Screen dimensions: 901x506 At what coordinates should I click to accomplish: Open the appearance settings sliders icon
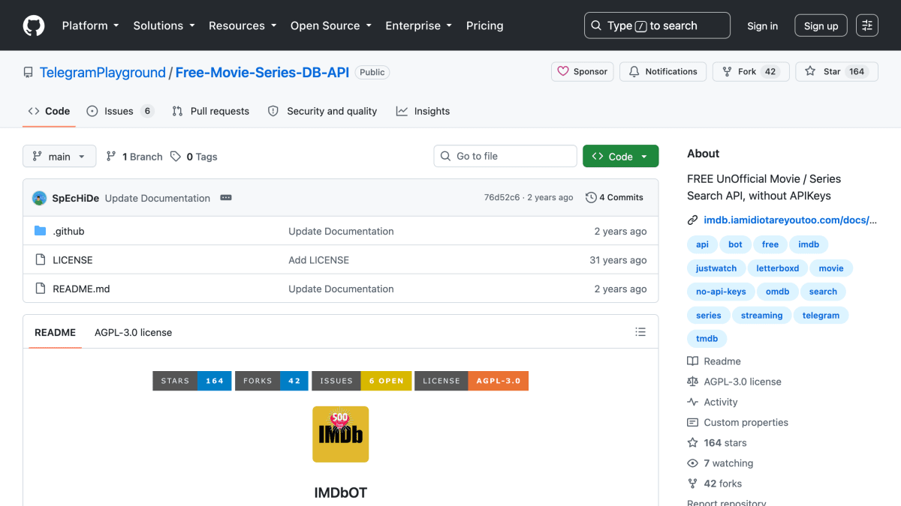[x=867, y=25]
